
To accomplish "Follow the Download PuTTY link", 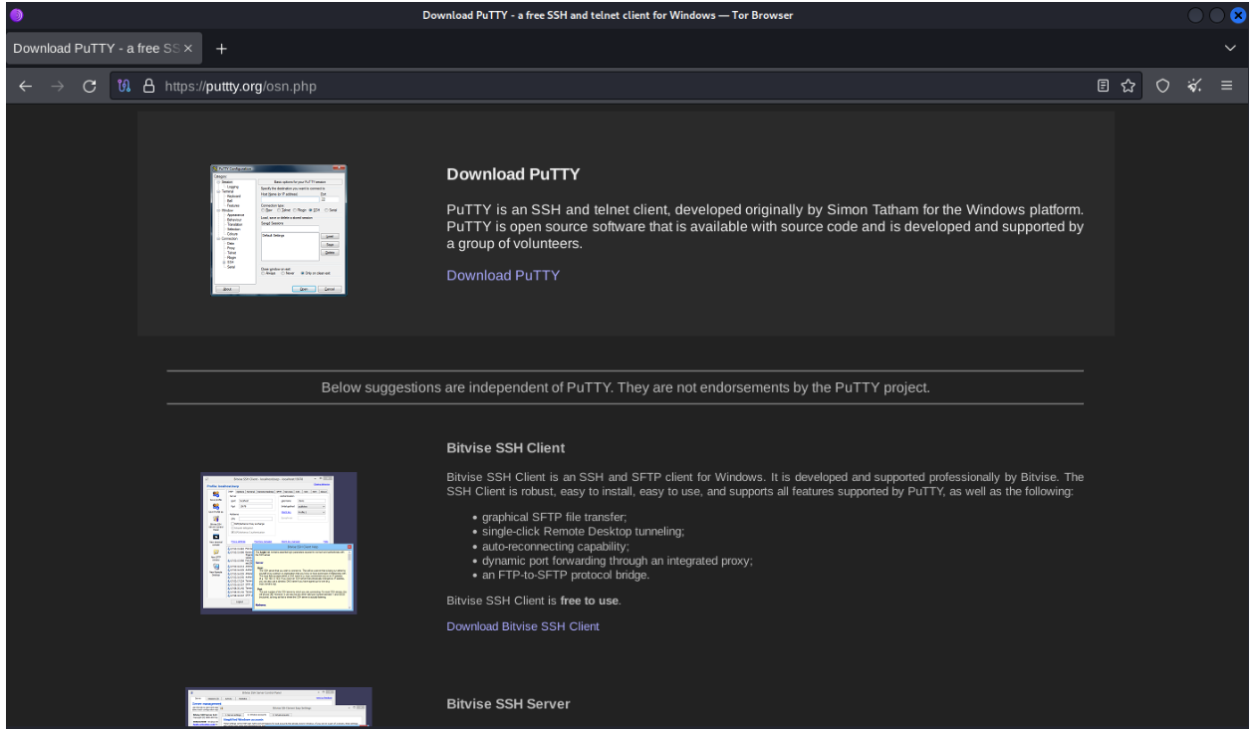I will tap(503, 276).
